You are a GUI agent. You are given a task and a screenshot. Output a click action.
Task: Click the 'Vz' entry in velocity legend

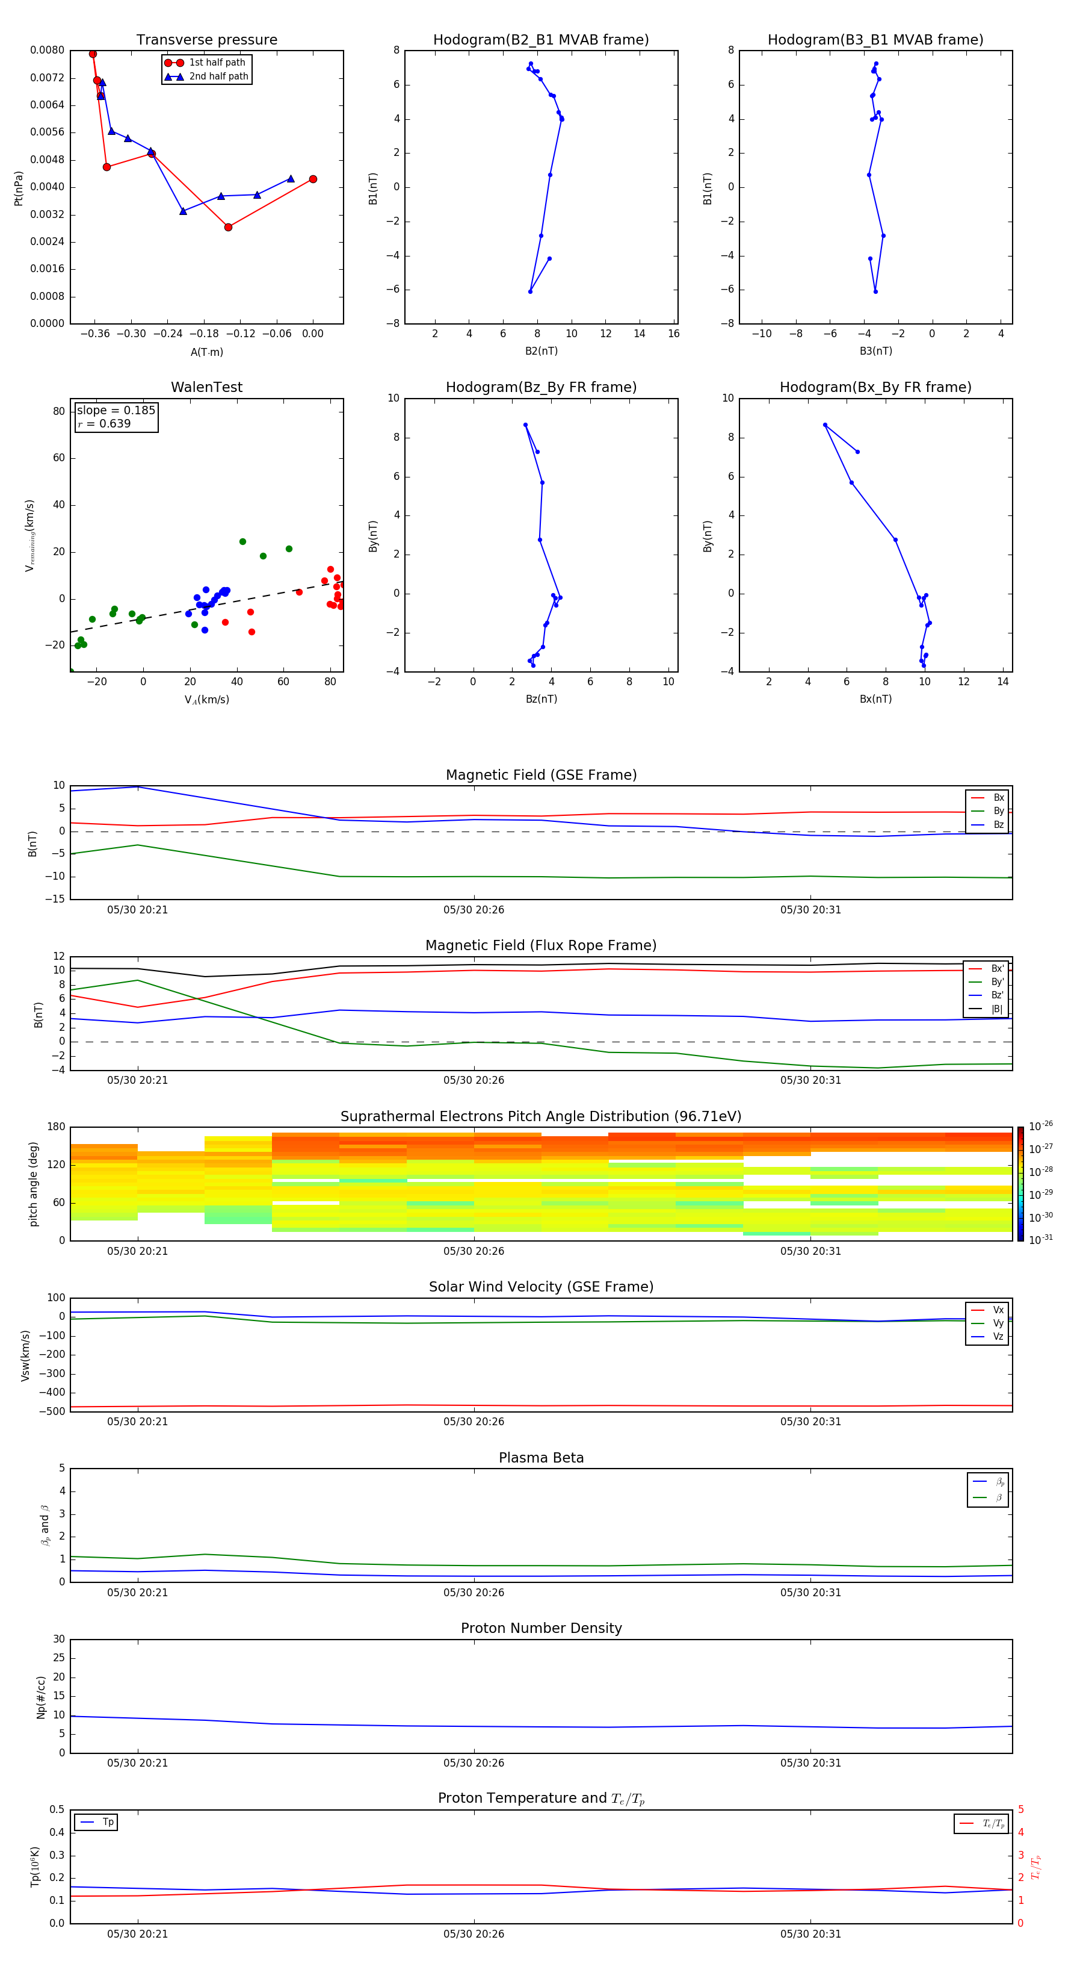click(x=987, y=1337)
